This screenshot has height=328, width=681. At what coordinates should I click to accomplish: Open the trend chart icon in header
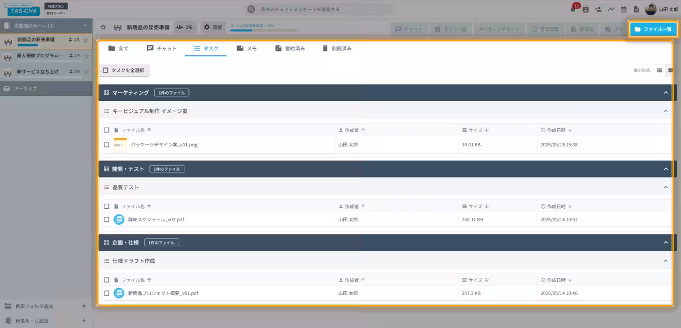[x=611, y=9]
